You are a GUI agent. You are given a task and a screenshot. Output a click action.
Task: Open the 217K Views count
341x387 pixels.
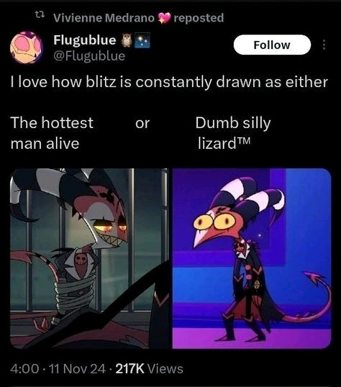click(149, 369)
